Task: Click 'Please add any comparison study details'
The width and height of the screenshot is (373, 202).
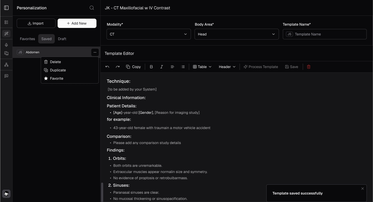Action: click(147, 143)
